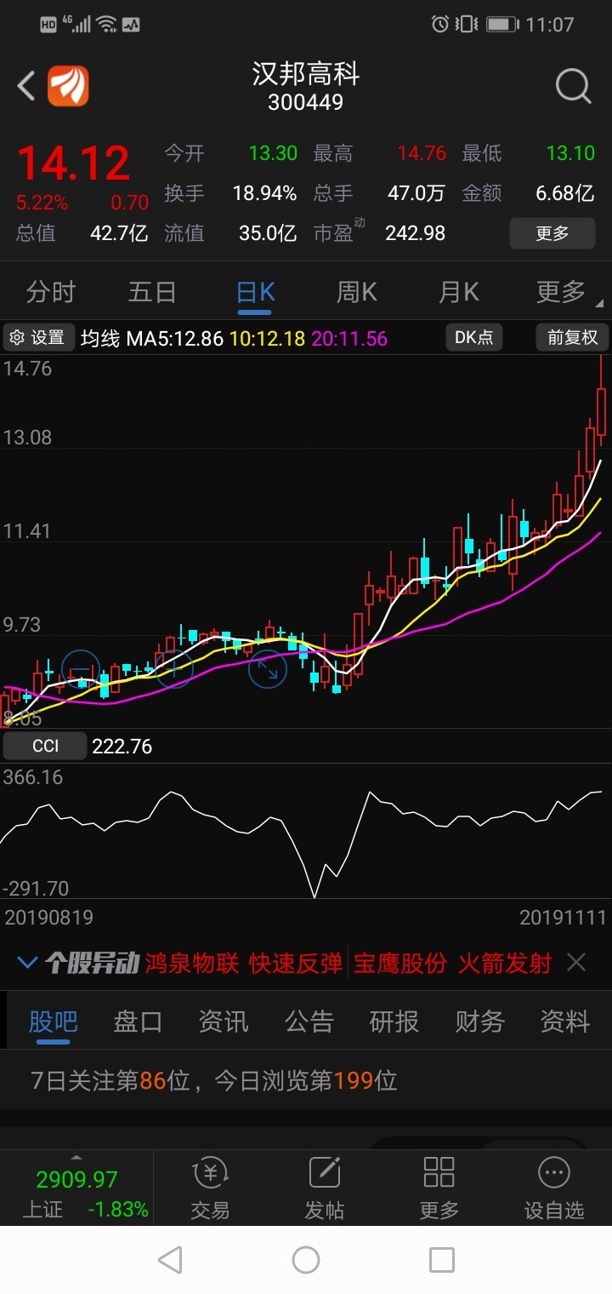Screen dimensions: 612x1294
Task: Collapse the 个股异动 chevron
Action: pyautogui.click(x=27, y=963)
